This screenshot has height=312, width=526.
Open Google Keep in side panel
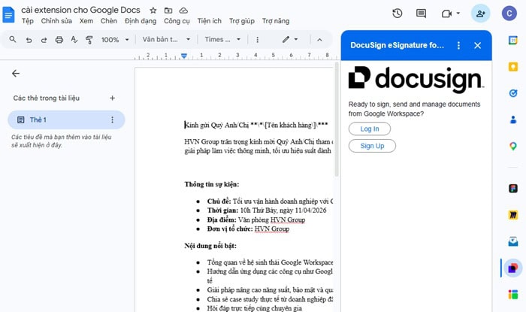512,66
